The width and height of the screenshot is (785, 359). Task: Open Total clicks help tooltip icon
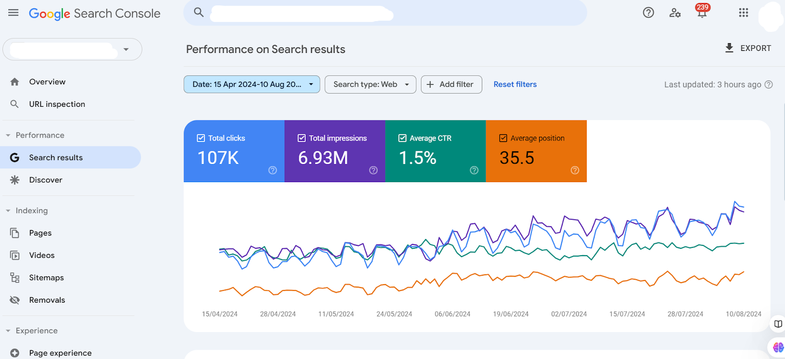[273, 170]
